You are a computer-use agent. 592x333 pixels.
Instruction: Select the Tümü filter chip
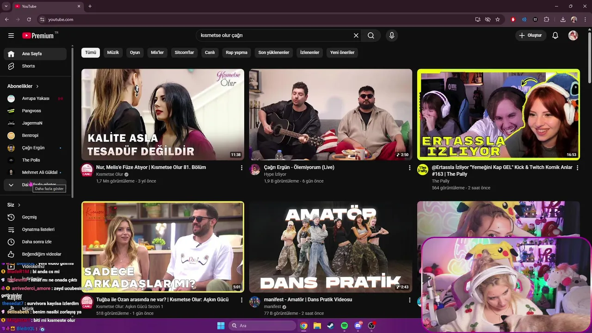(x=91, y=53)
